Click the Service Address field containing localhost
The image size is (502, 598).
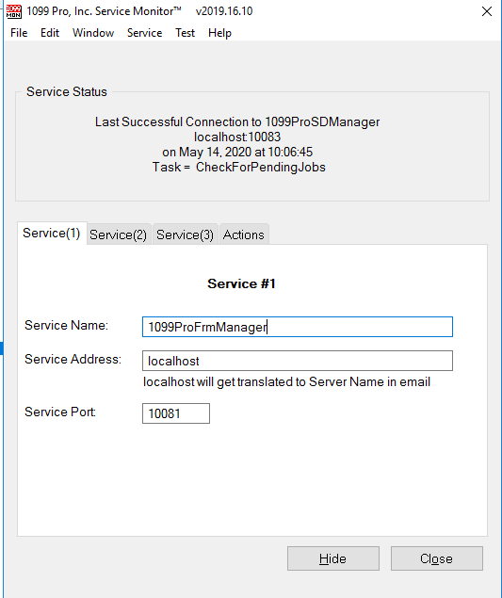[298, 361]
